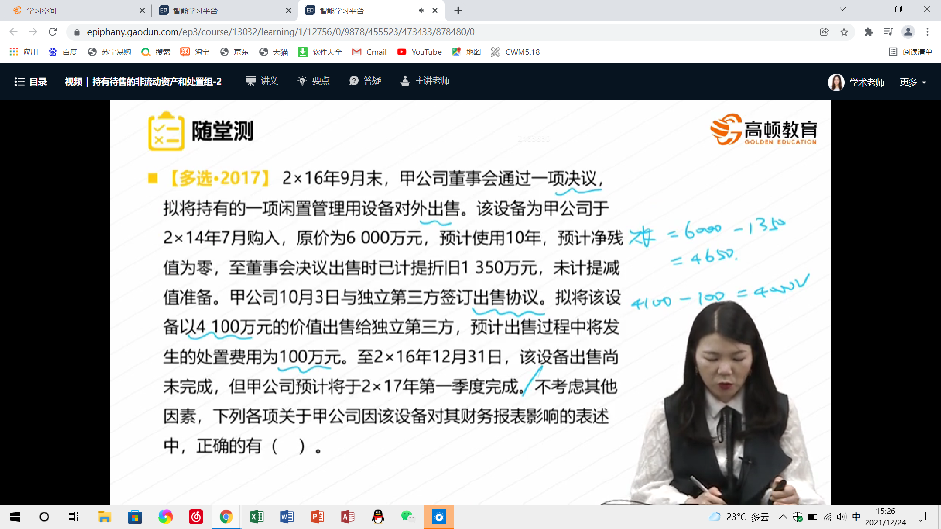The height and width of the screenshot is (529, 941).
Task: Bookmark this page with star icon
Action: click(844, 32)
